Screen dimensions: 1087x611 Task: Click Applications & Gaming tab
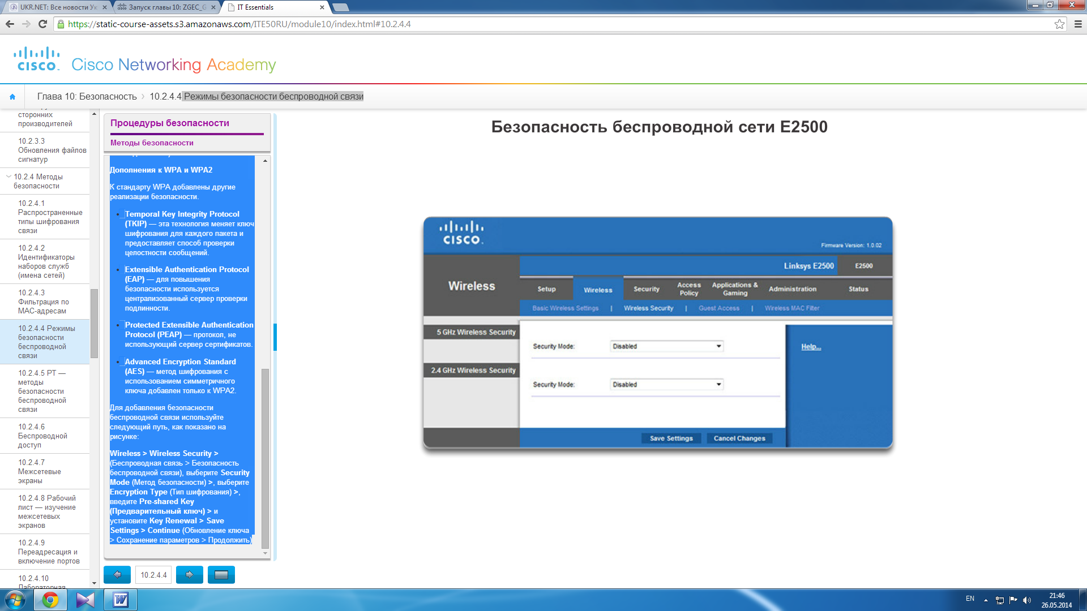[x=735, y=289]
